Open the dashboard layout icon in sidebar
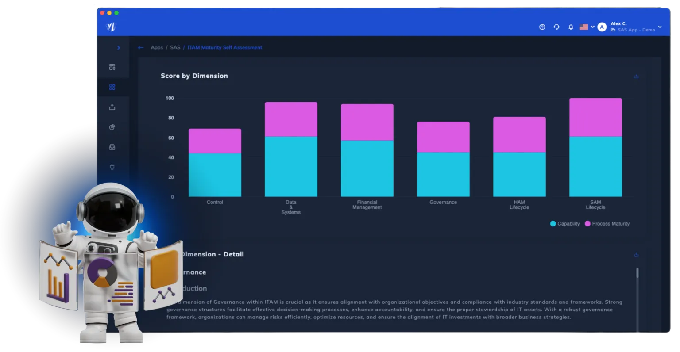Viewport: 680px width, 352px height. click(112, 67)
